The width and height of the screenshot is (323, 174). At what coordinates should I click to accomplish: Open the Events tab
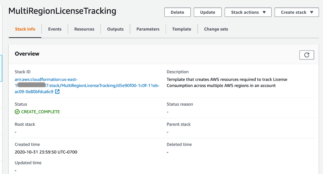coord(55,29)
